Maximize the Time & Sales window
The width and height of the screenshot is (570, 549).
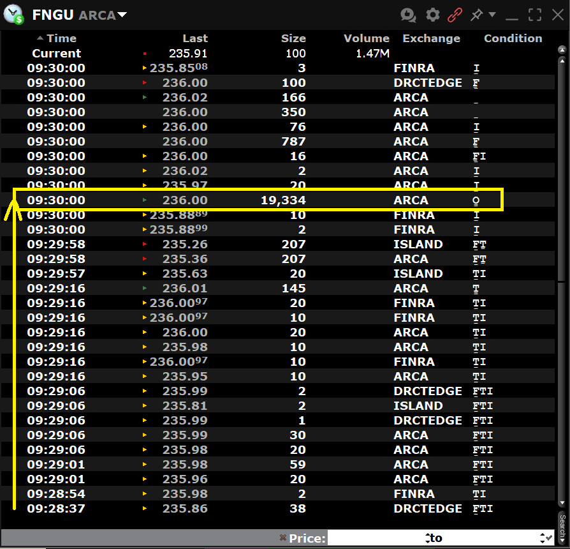[x=535, y=15]
